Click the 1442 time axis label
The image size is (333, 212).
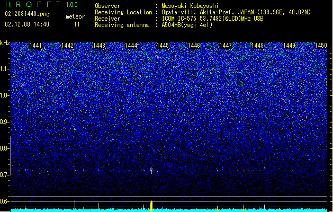[x=67, y=46]
